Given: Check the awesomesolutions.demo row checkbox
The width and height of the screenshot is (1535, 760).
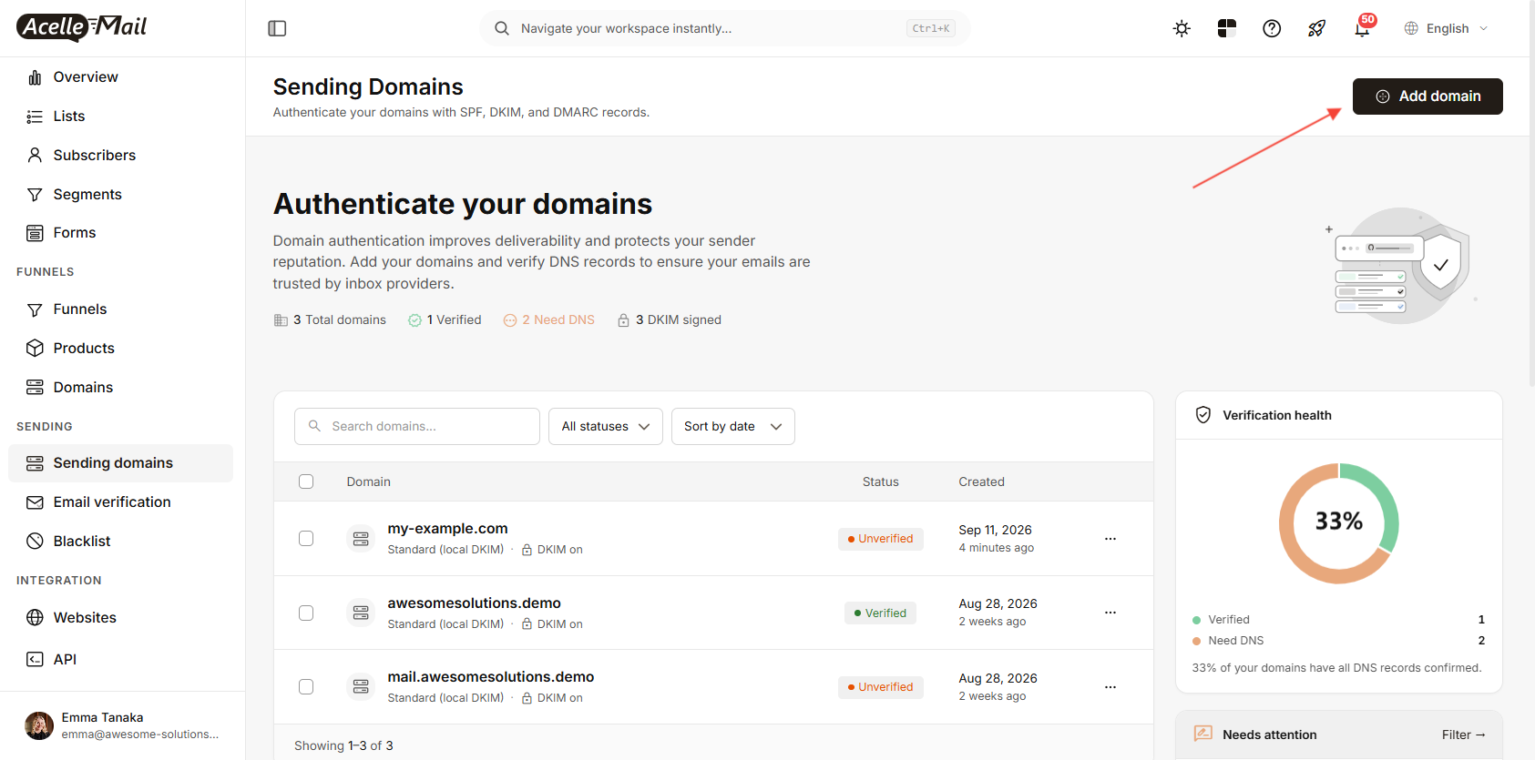Looking at the screenshot, I should click(306, 613).
